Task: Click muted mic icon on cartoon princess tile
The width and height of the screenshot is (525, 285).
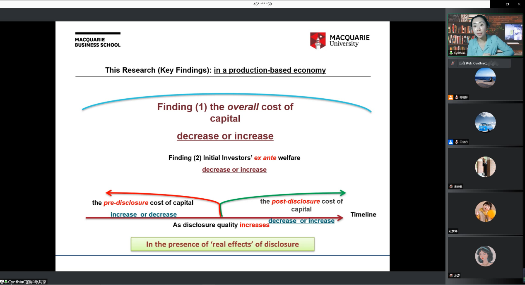Action: coord(451,275)
